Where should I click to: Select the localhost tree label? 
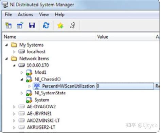pos(36,52)
